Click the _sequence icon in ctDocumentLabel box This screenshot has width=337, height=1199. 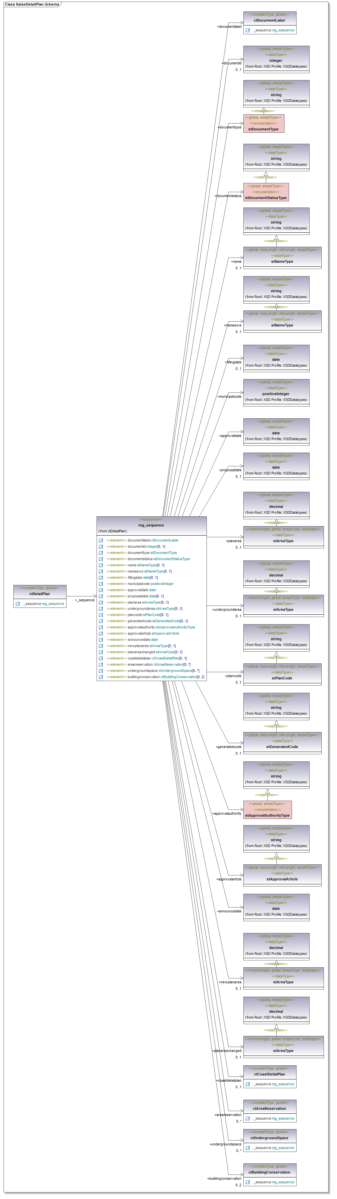247,30
